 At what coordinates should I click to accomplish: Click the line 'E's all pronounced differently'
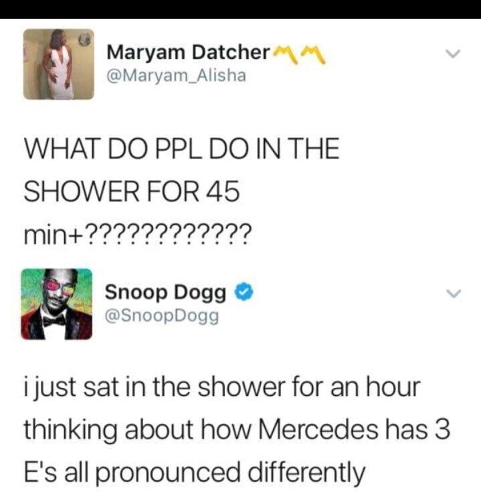(x=195, y=473)
